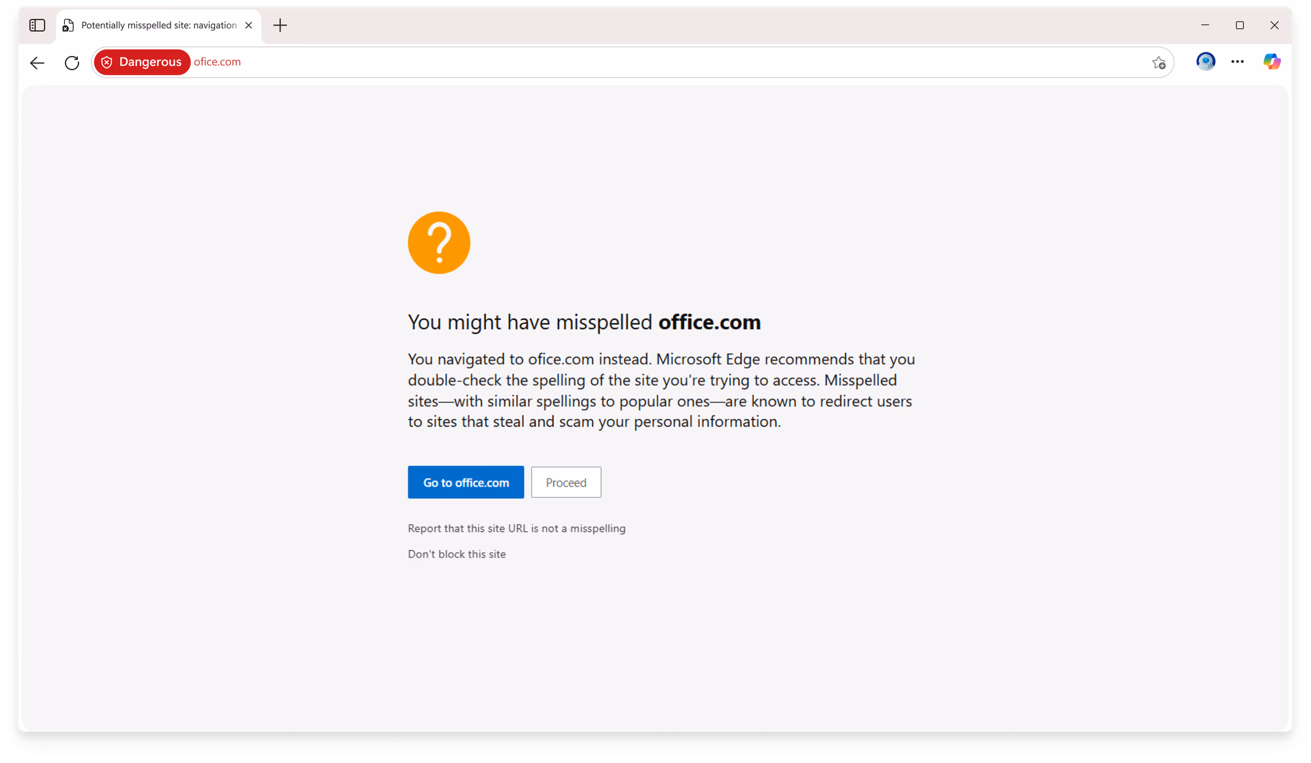Report that this site URL is not a misspelling
Viewport: 1311px width, 763px height.
(516, 528)
